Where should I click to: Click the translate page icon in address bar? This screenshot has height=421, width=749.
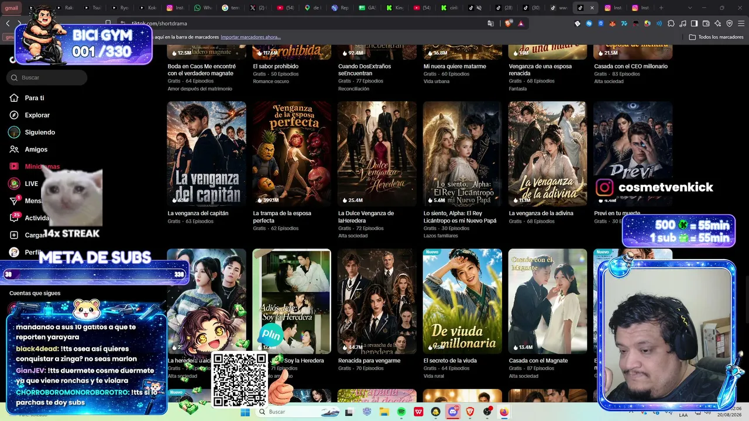491,23
